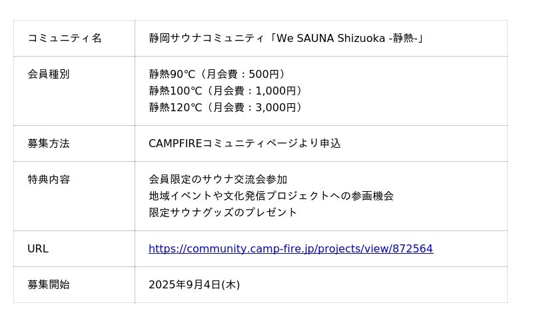Click the 500円 monthly fee text
The image size is (533, 323).
point(266,75)
